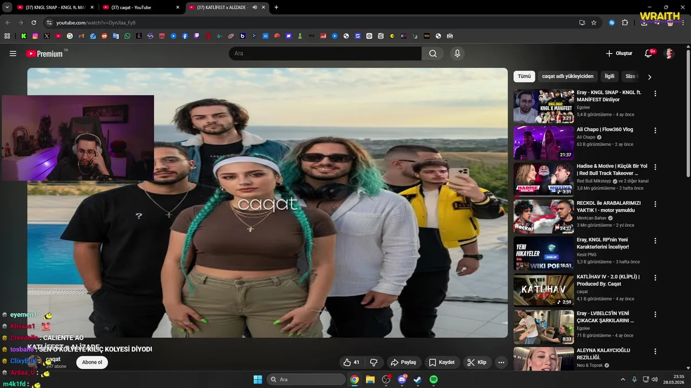
Task: Click the Oluştur create button
Action: 619,53
